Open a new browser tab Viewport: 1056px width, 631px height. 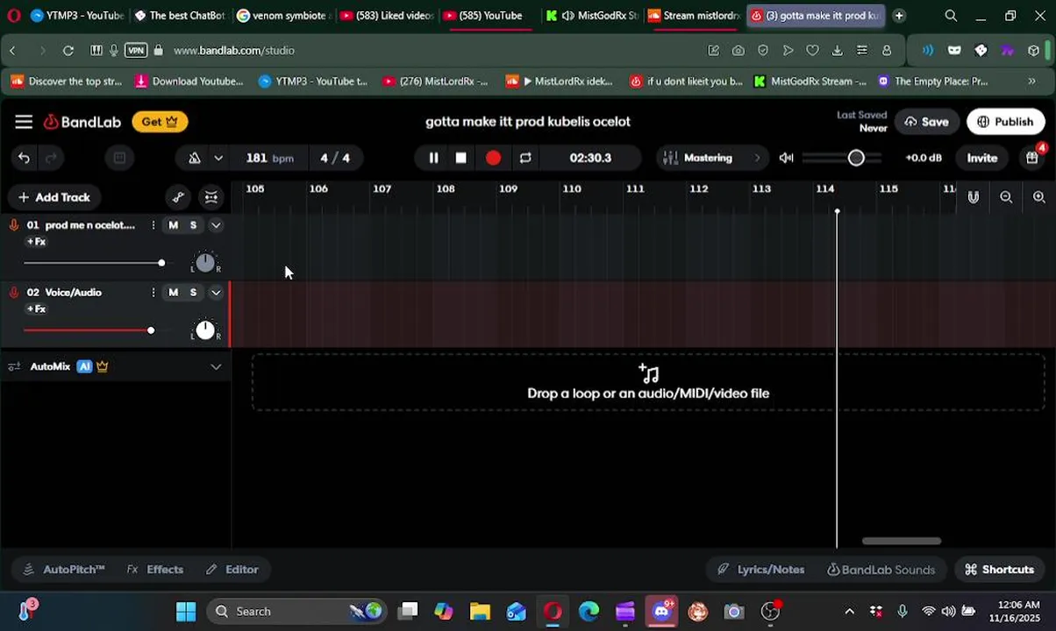[x=899, y=16]
